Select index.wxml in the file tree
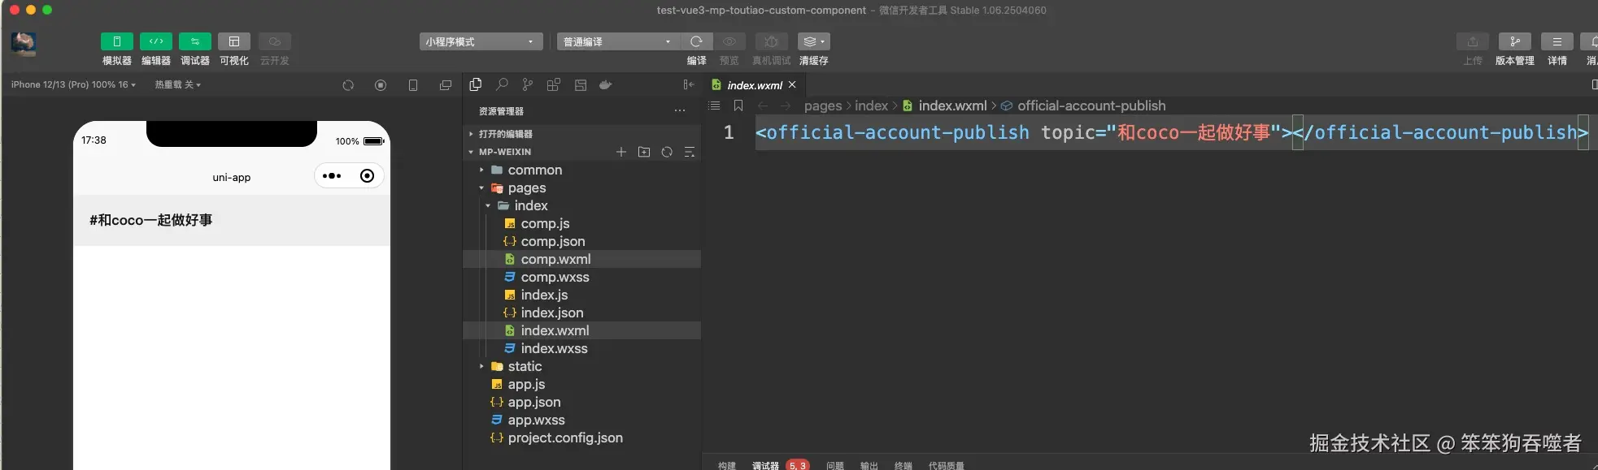Image resolution: width=1598 pixels, height=470 pixels. (581, 330)
